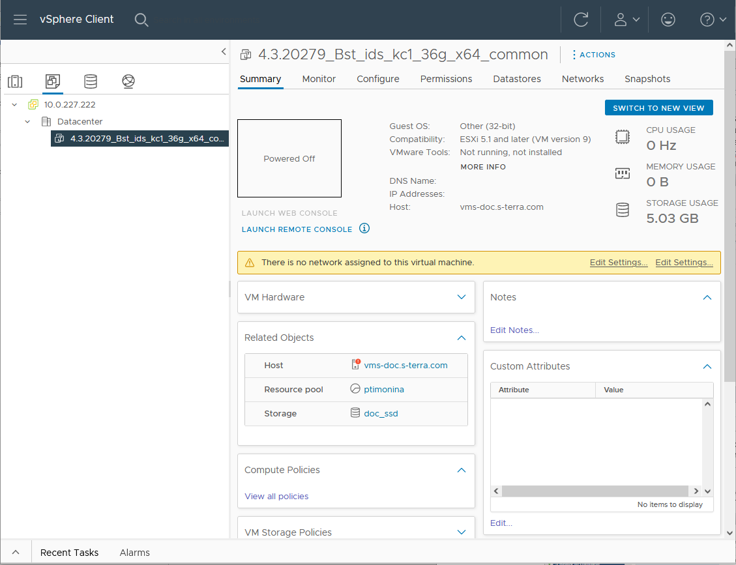Click the last Edit Settings link in banner
The width and height of the screenshot is (736, 565).
tap(684, 263)
